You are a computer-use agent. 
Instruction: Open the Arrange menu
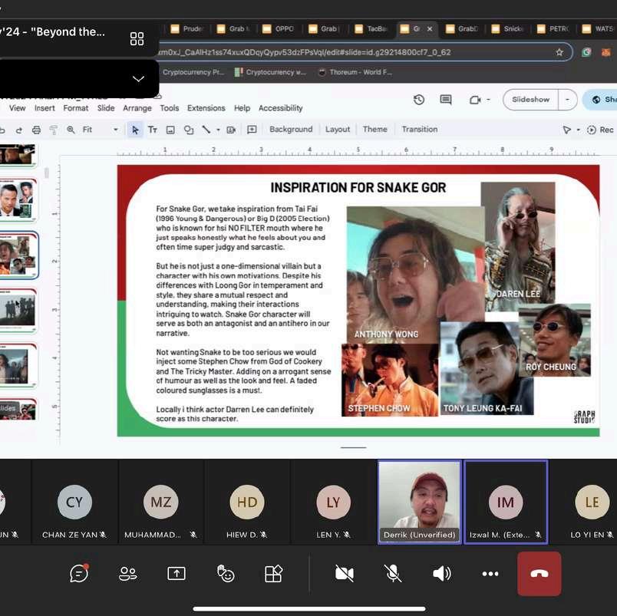(137, 108)
